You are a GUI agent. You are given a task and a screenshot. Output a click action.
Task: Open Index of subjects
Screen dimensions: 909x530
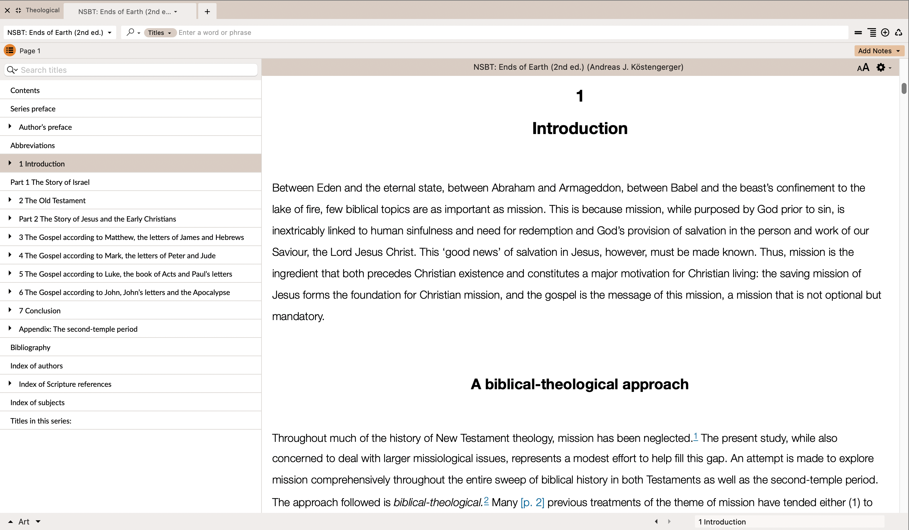pyautogui.click(x=131, y=402)
